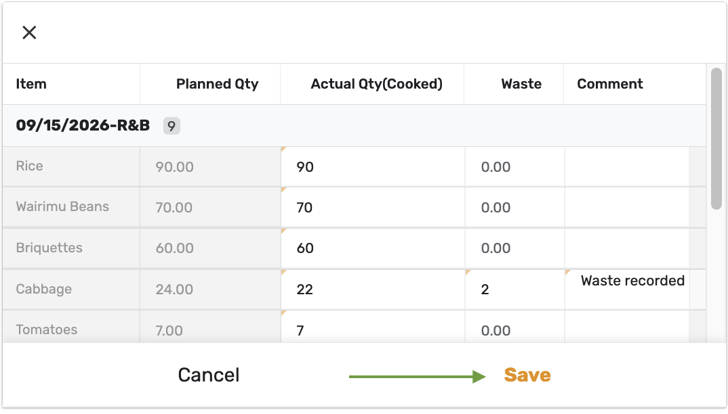The image size is (728, 414).
Task: Open the Cabbage 'Waste recorded' comment cell
Action: pos(627,290)
